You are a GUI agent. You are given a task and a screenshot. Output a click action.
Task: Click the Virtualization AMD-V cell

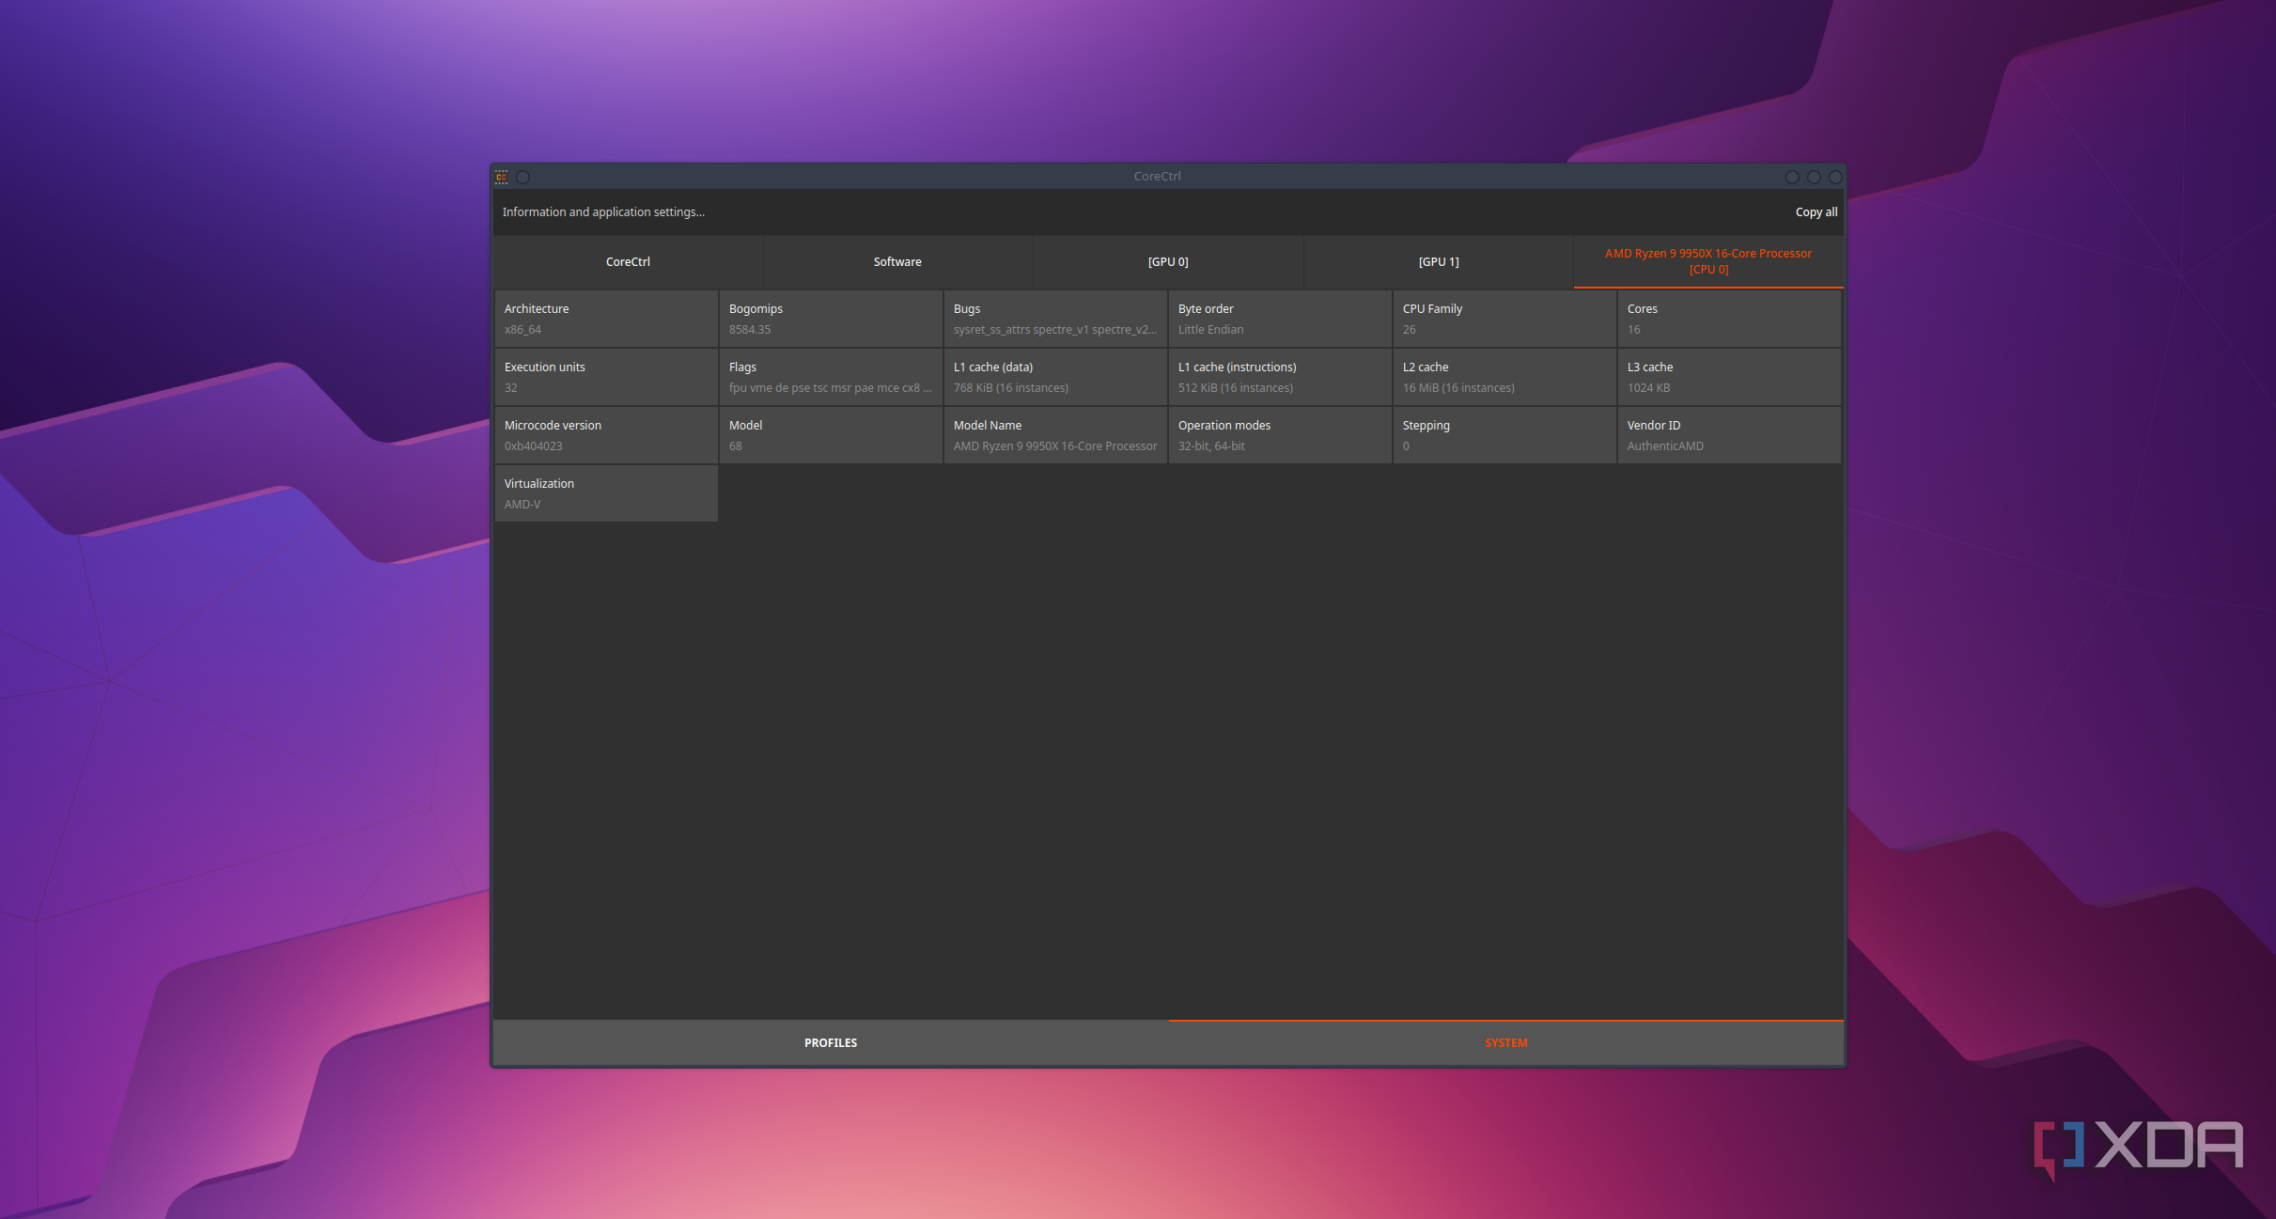tap(606, 494)
